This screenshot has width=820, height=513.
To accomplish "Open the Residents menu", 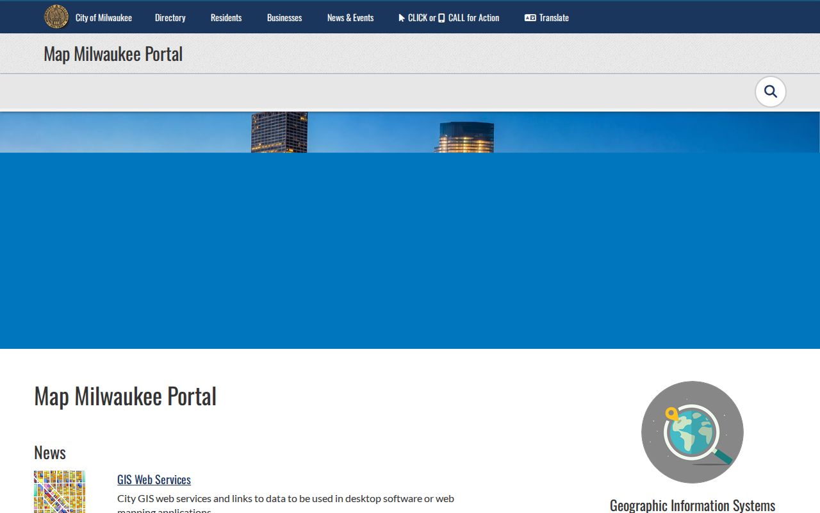I will pyautogui.click(x=226, y=18).
